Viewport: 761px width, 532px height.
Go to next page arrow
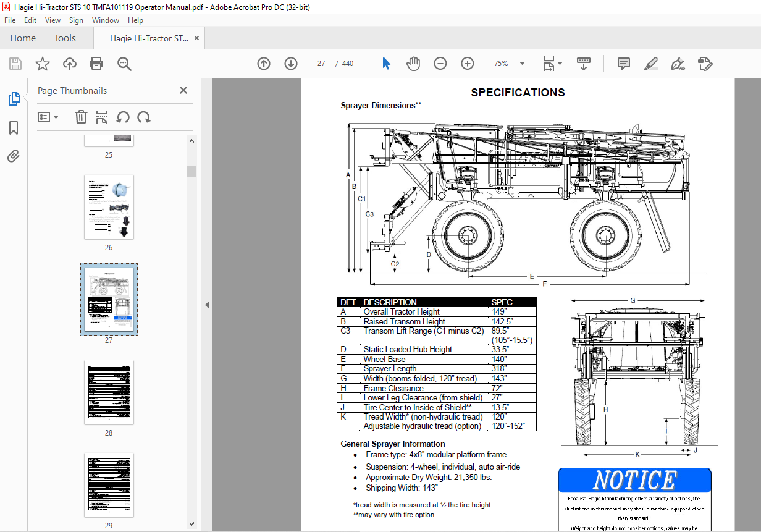[291, 64]
